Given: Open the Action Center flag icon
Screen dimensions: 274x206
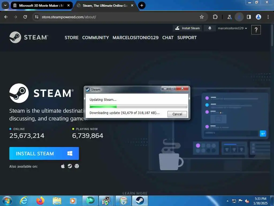Looking at the screenshot, I should click(241, 201).
